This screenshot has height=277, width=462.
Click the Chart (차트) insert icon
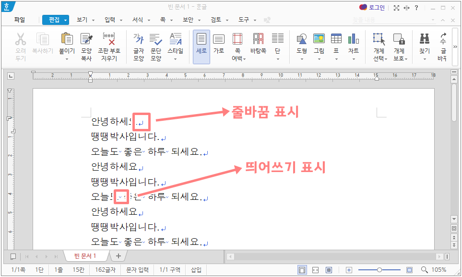[x=353, y=39]
